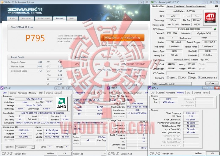This screenshot has height=156, width=220.
Task: Open the Professional tab in 3DMark 11
Action: pos(43,19)
